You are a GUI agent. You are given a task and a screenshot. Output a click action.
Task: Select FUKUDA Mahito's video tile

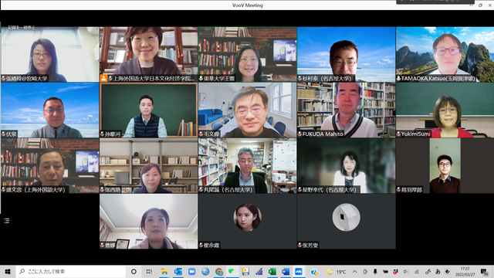click(x=346, y=110)
